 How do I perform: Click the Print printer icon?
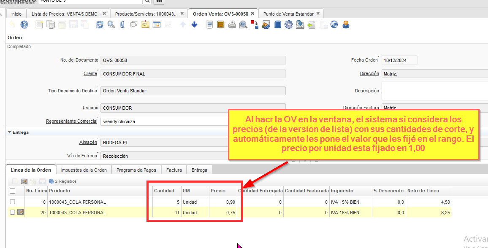(232, 25)
